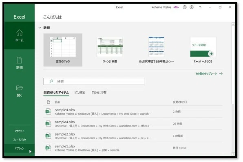Open the Excel へようこそ tour tile

coord(203,50)
